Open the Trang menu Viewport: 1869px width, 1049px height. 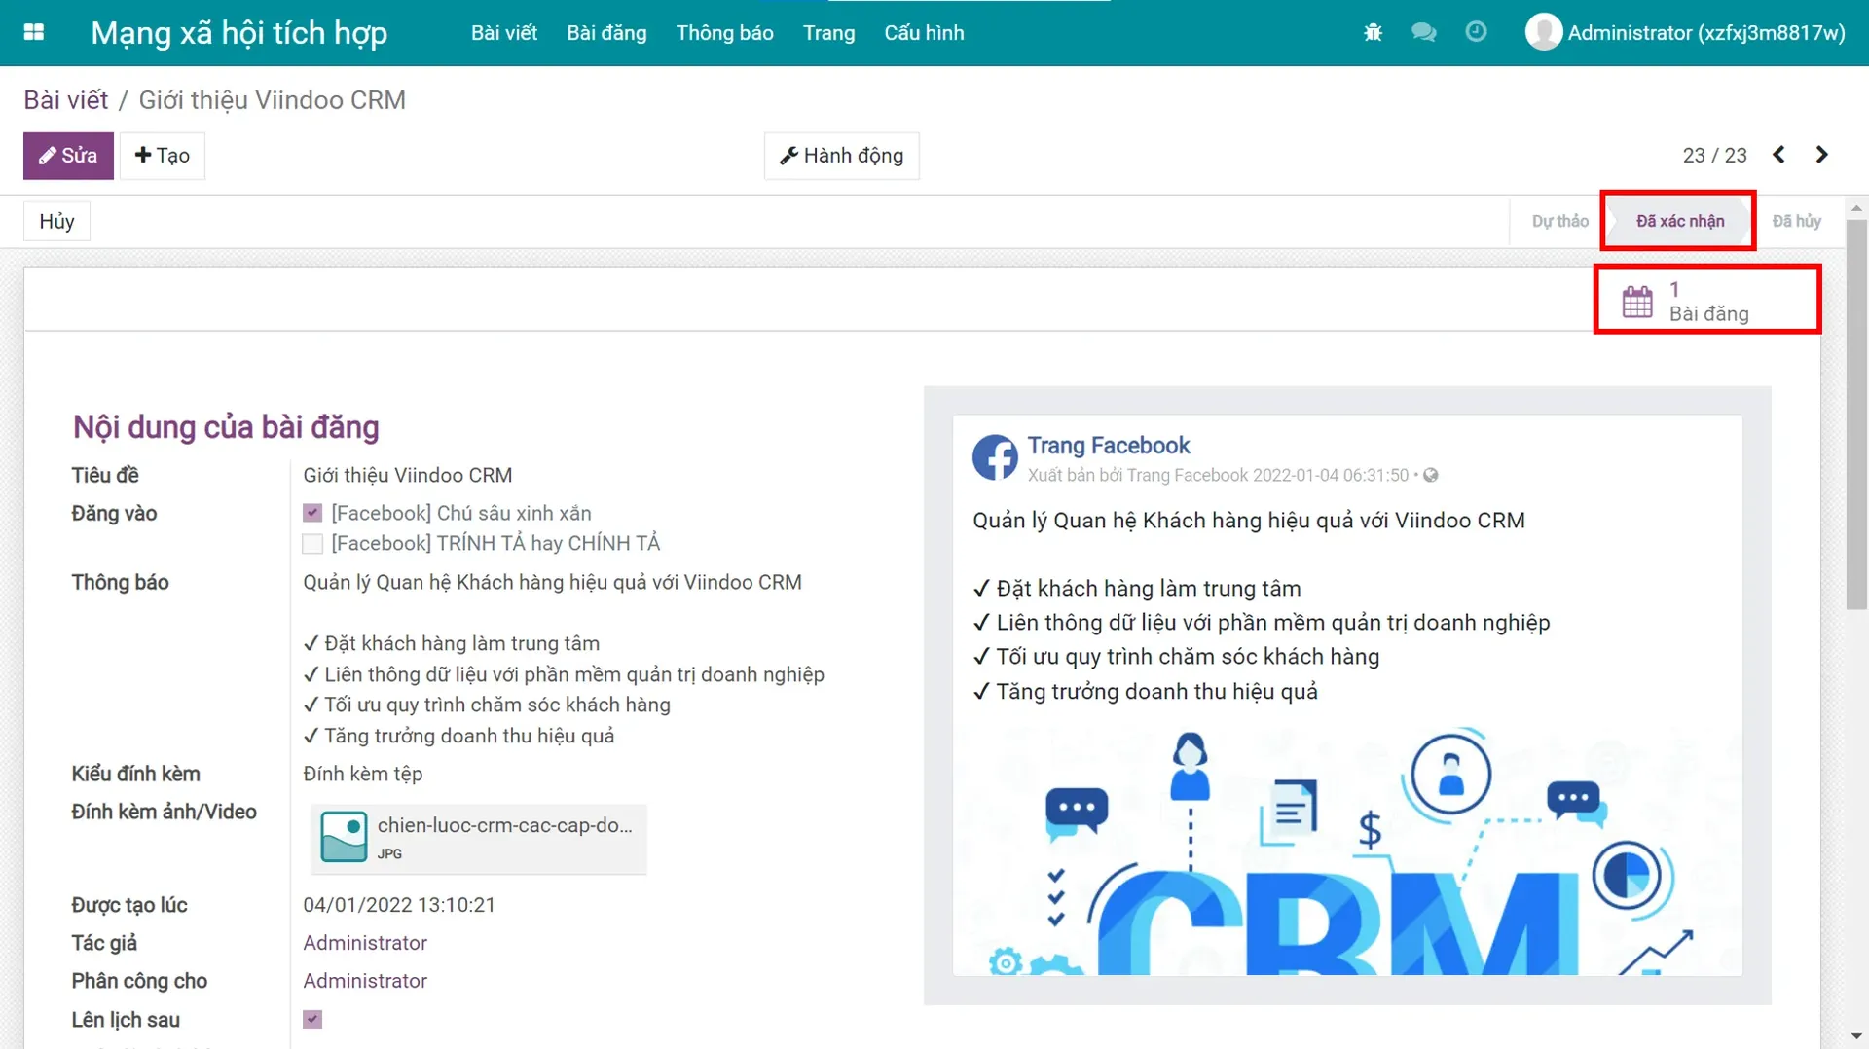tap(829, 33)
